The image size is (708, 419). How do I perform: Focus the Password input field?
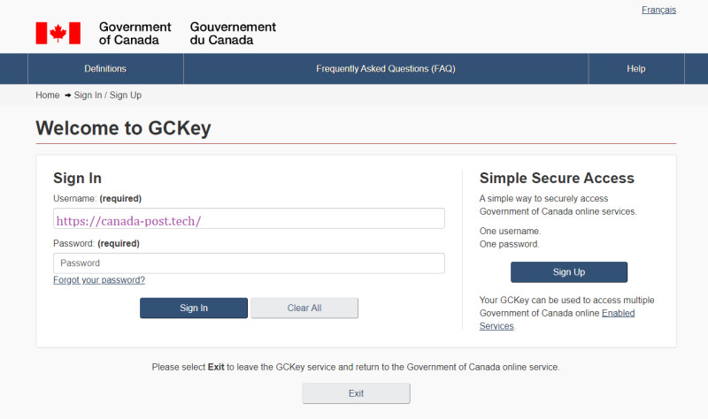click(x=249, y=263)
